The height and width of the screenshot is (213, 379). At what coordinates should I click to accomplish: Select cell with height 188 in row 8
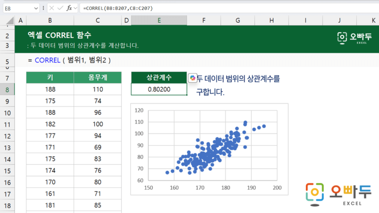[50, 89]
